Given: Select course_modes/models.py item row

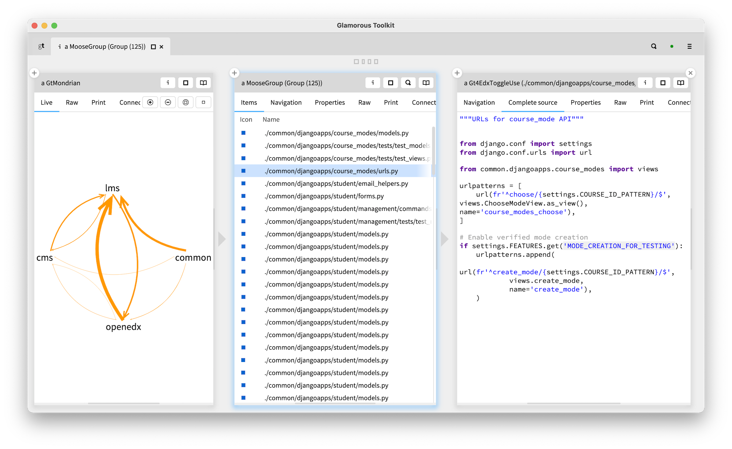Looking at the screenshot, I should coord(333,133).
